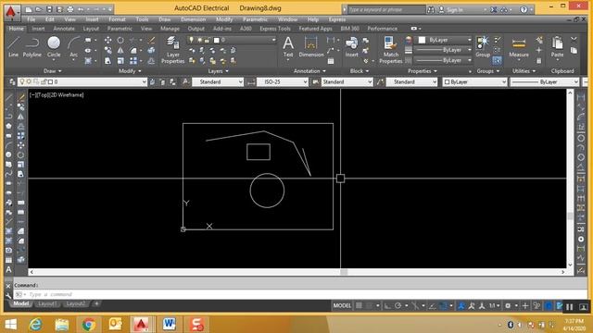Click the Erase tool in Modify panel
Viewport: 593px width, 333px height.
coord(151,40)
